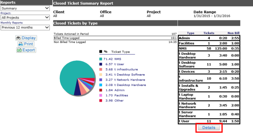
Task: Select the t Network Hardware legend label
Action: pyautogui.click(x=130, y=80)
